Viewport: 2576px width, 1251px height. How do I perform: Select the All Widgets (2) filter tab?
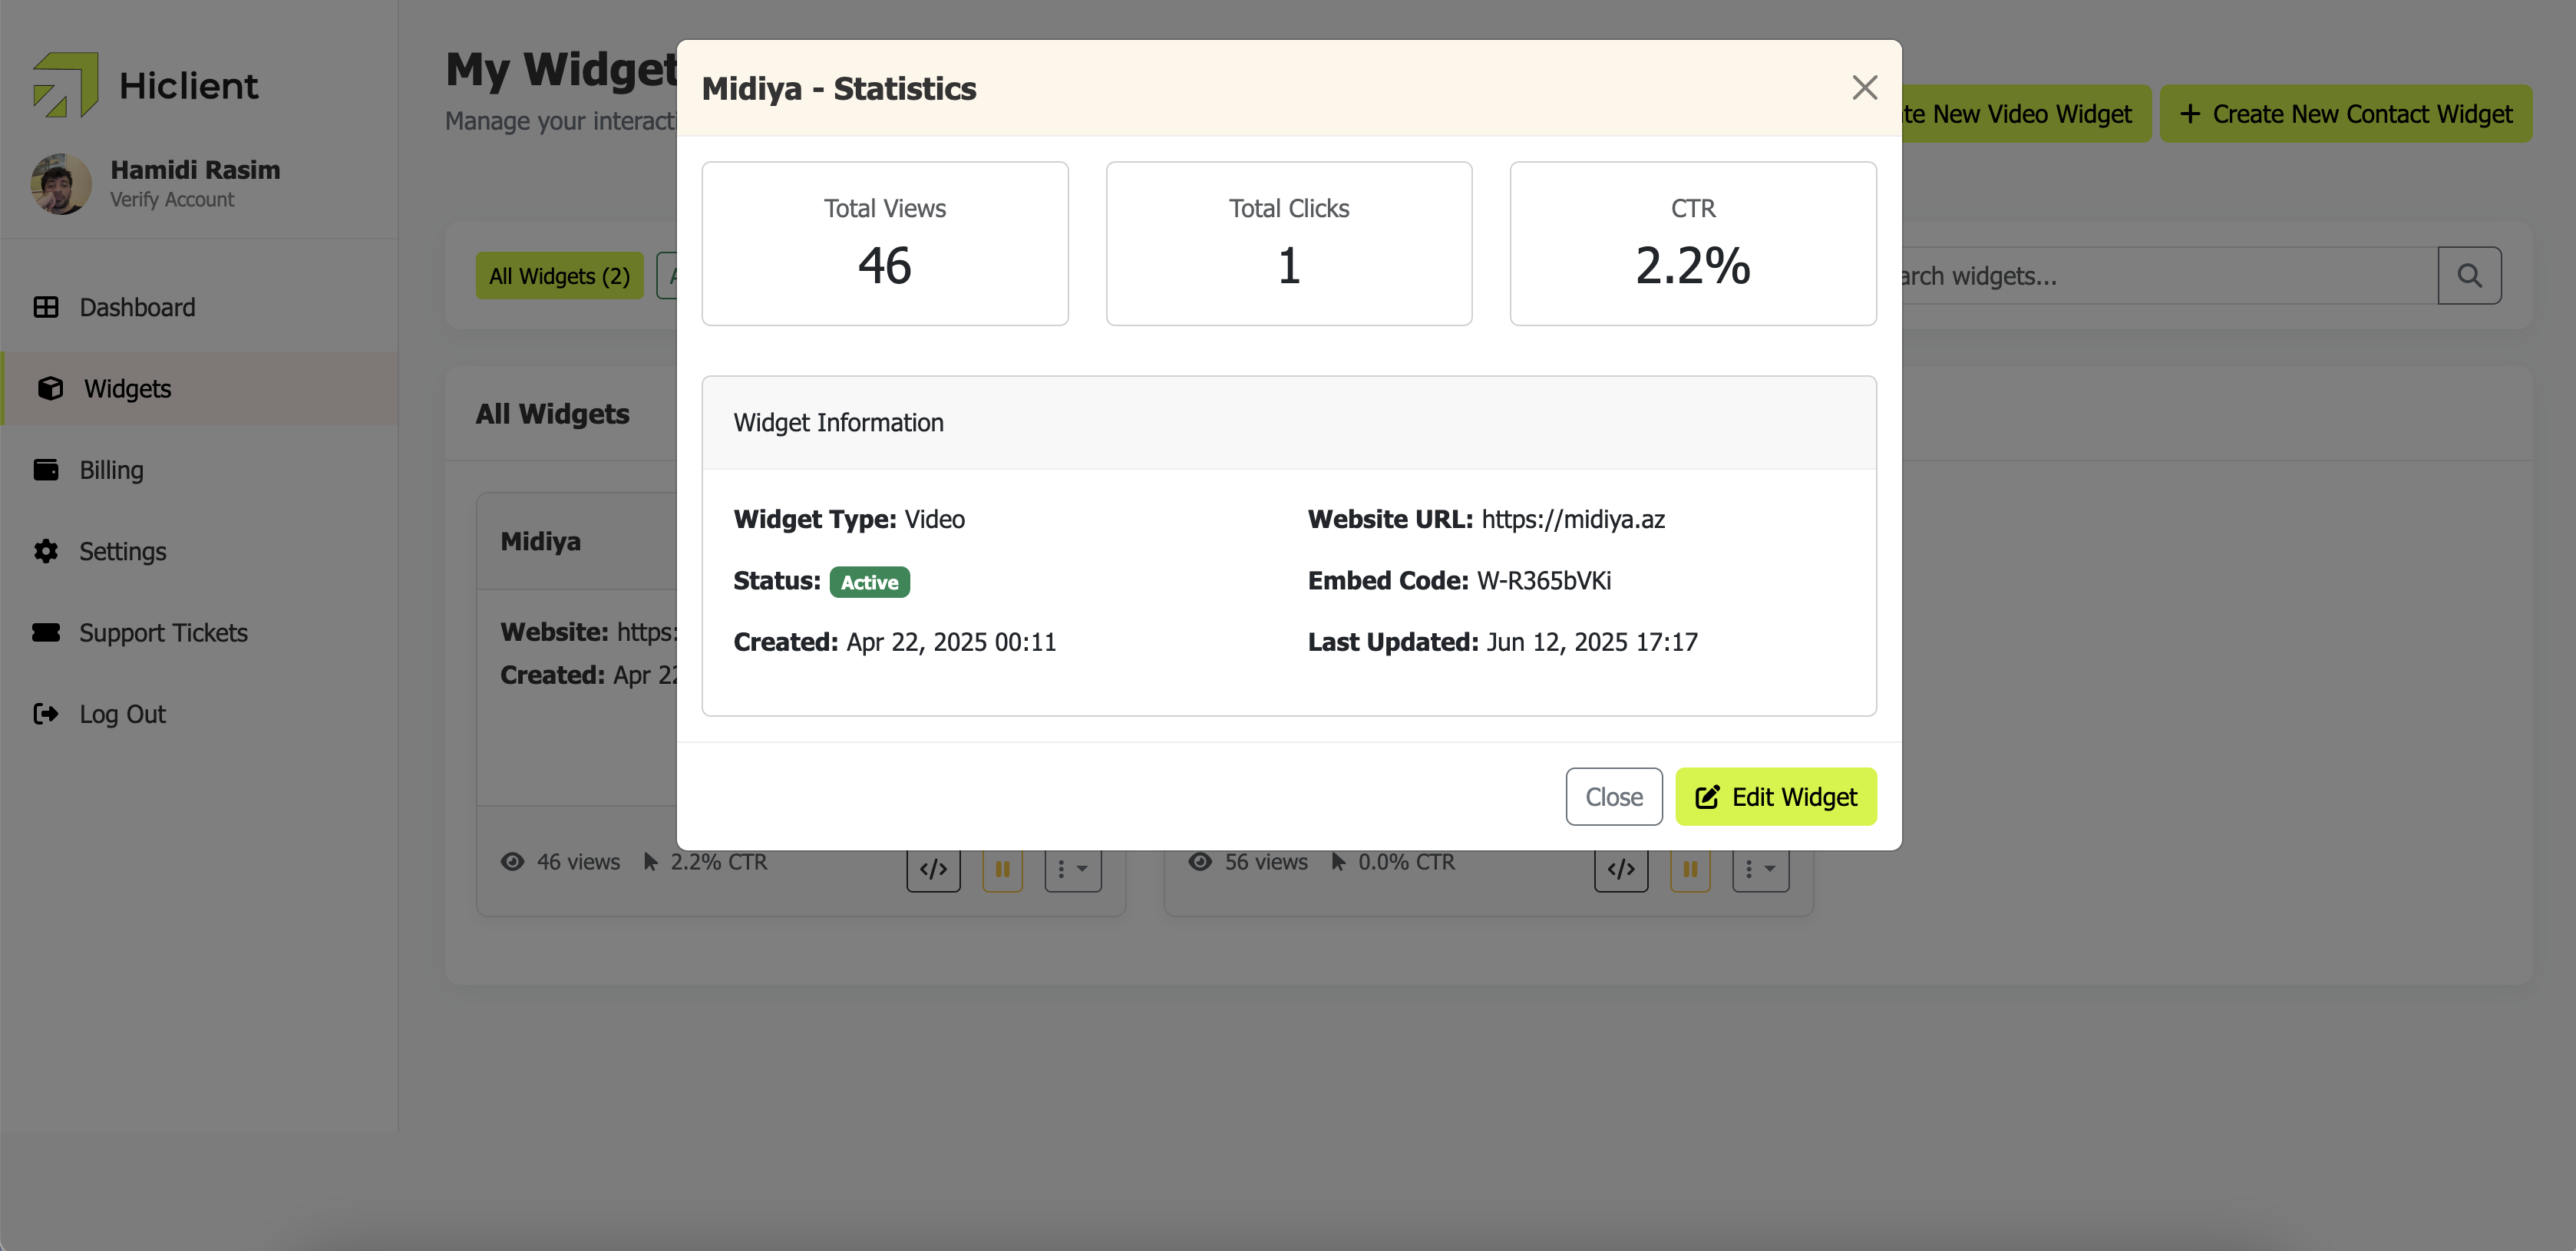(x=559, y=276)
